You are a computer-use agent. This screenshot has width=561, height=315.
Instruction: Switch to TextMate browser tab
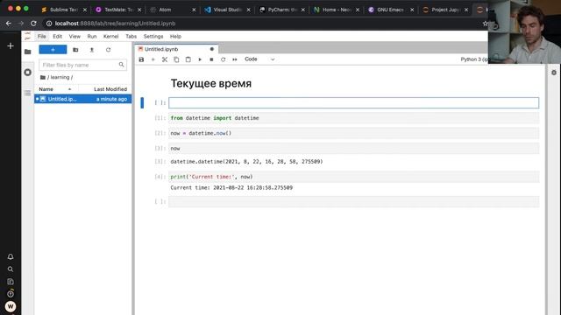point(118,10)
